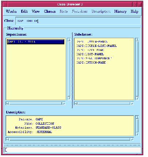Select CAPI:OPTION-PANE in Subclasses list
Screen dimensions: 148x157
click(x=91, y=63)
